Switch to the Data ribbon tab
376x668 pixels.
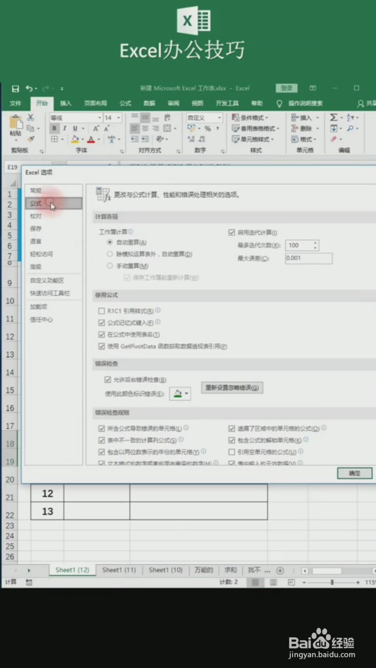[x=149, y=103]
